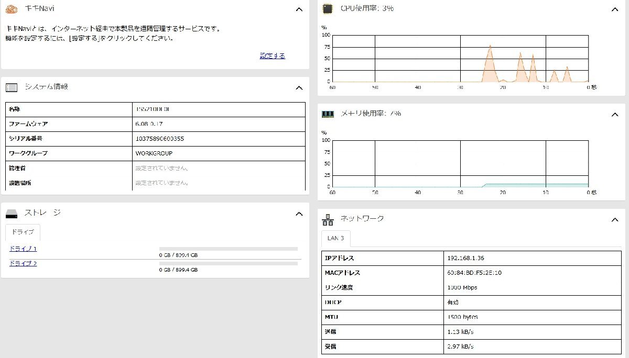Click the キキNavi service icon

(12, 8)
